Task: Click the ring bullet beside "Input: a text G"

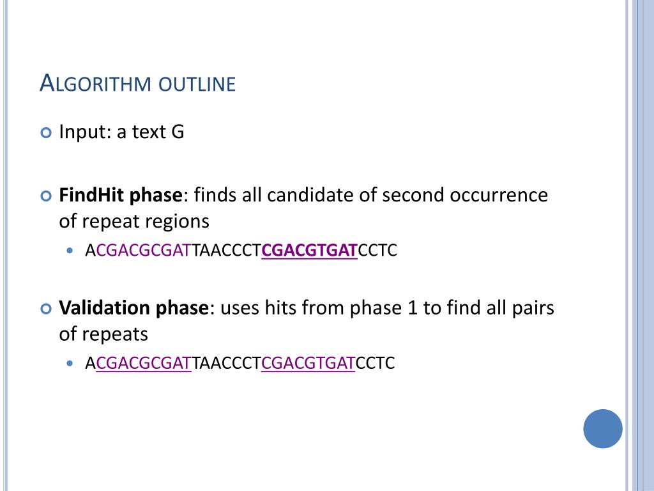Action: click(45, 133)
